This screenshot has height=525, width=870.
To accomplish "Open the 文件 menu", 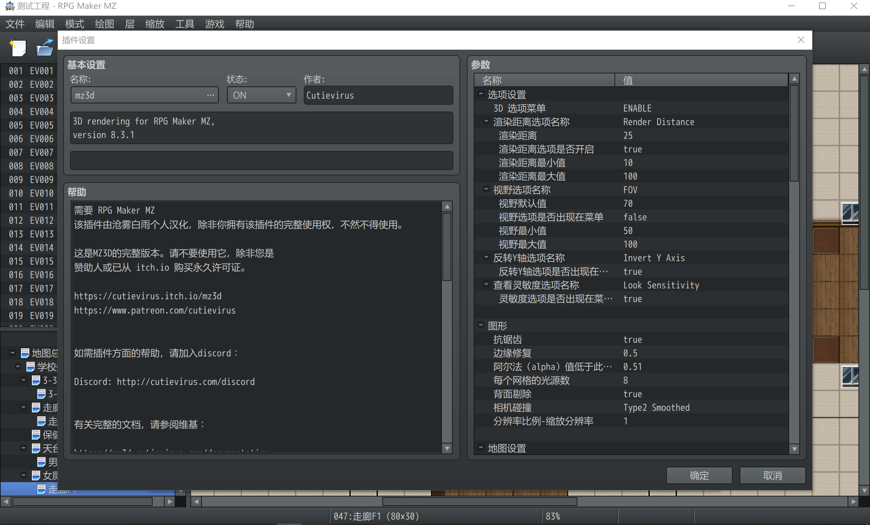I will [x=15, y=24].
